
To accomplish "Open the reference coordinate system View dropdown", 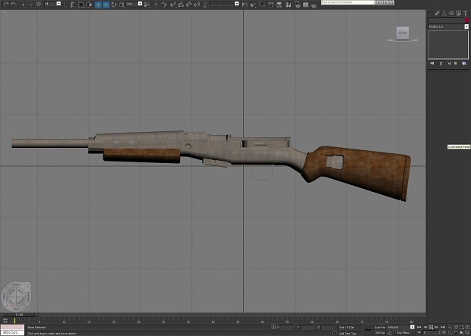I will [x=134, y=4].
